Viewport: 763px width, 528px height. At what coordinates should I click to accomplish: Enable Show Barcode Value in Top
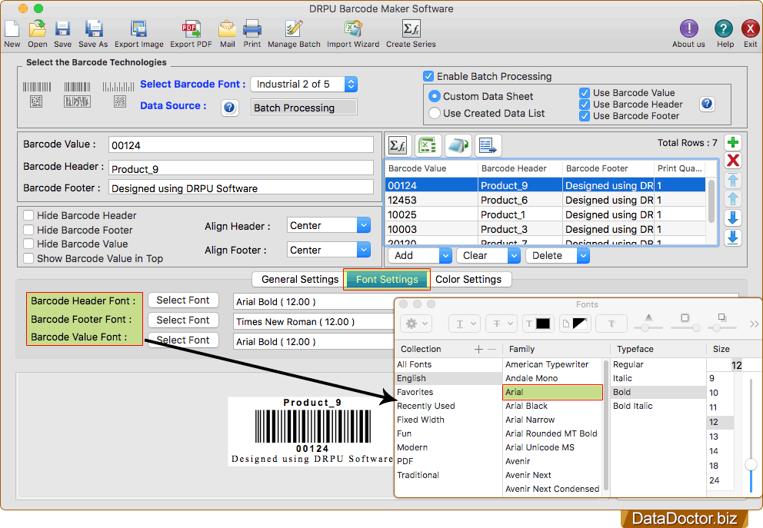pyautogui.click(x=28, y=259)
